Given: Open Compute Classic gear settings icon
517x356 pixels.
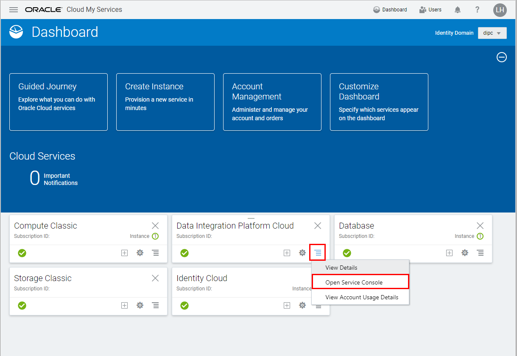Looking at the screenshot, I should 140,253.
